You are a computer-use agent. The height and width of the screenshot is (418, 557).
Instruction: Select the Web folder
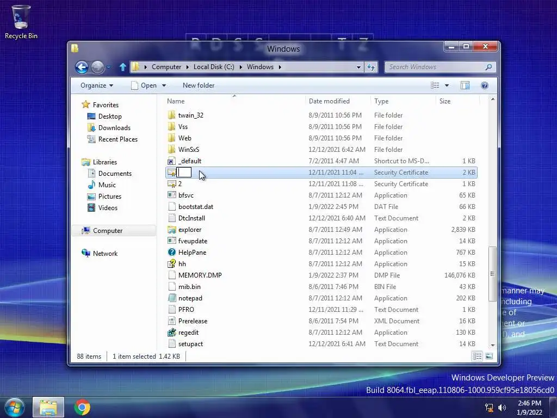(185, 138)
